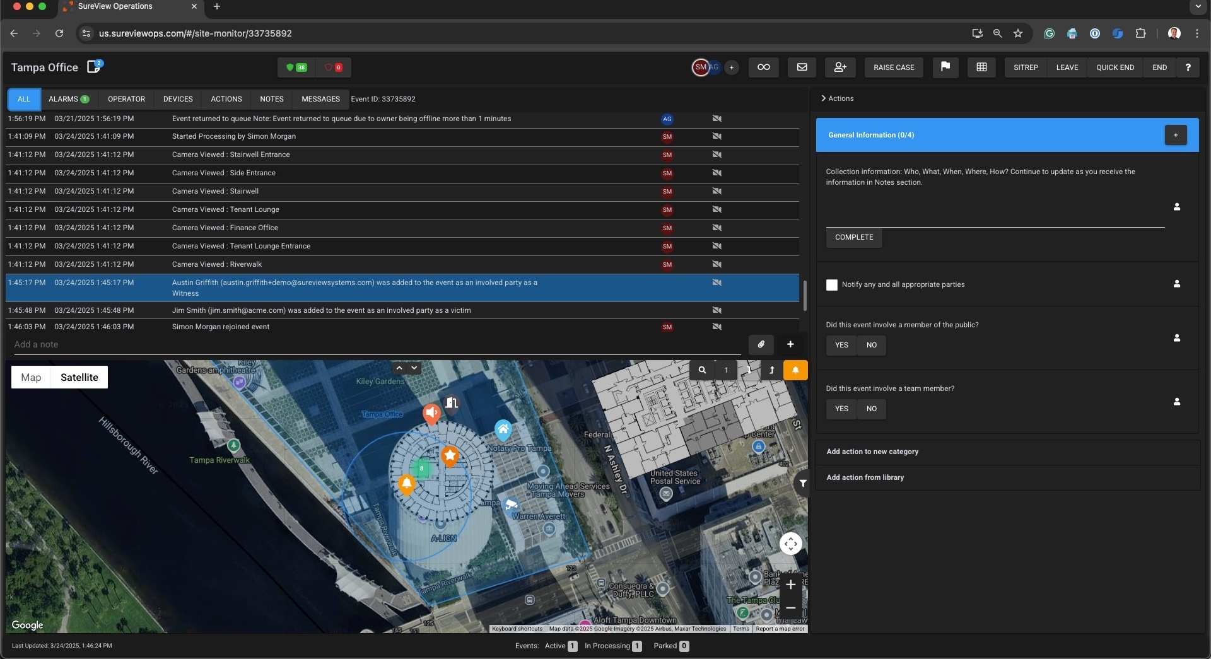Add an operator with the plus circle

tap(732, 67)
